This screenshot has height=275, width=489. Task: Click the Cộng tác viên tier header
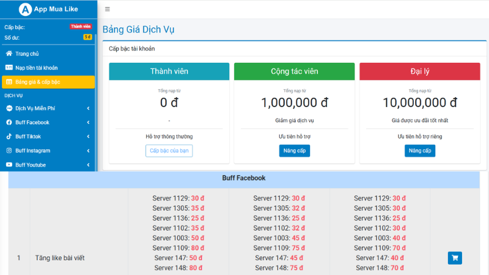(x=295, y=71)
